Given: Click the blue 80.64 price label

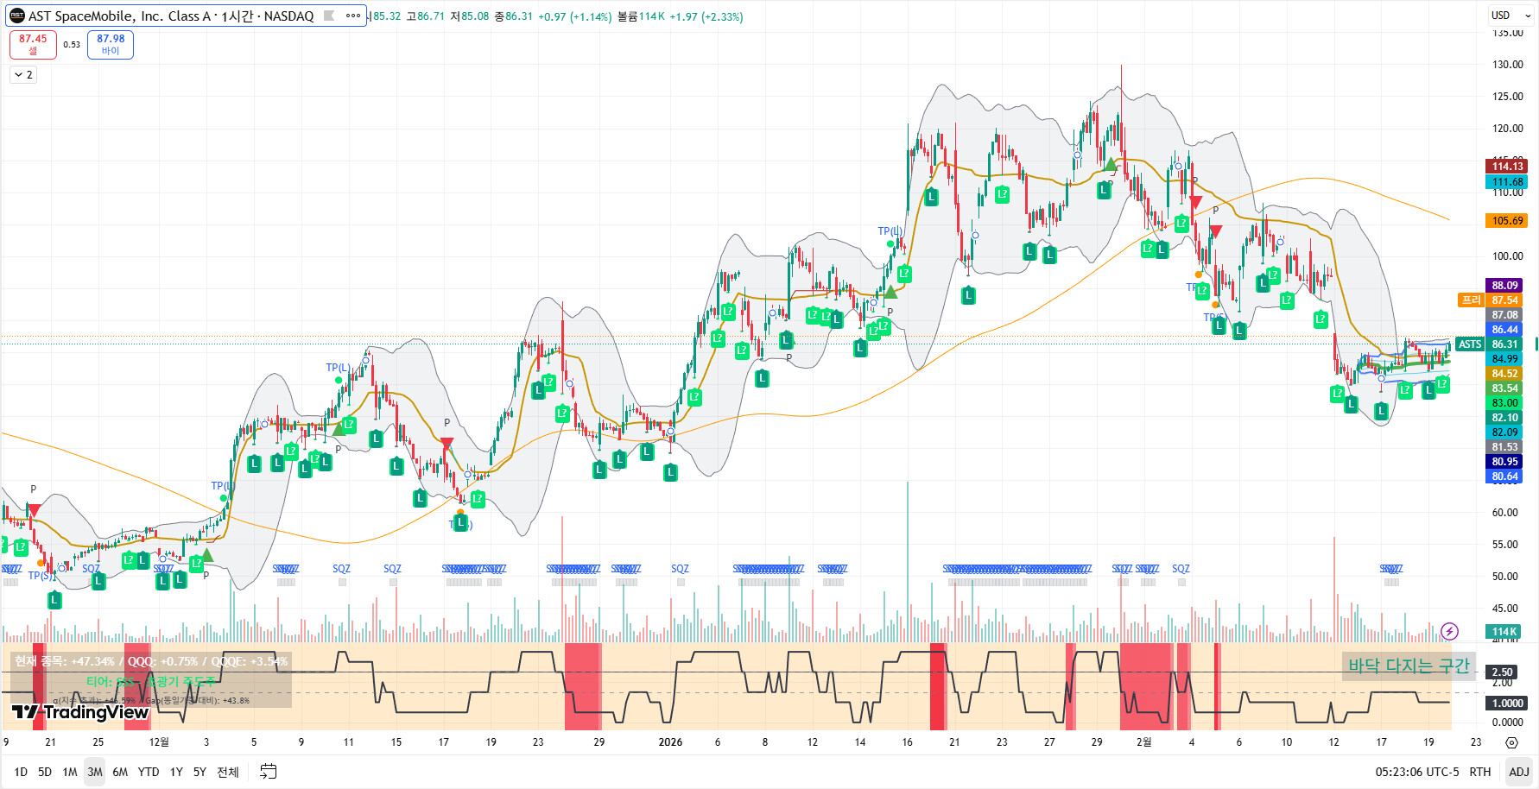Looking at the screenshot, I should pos(1504,477).
